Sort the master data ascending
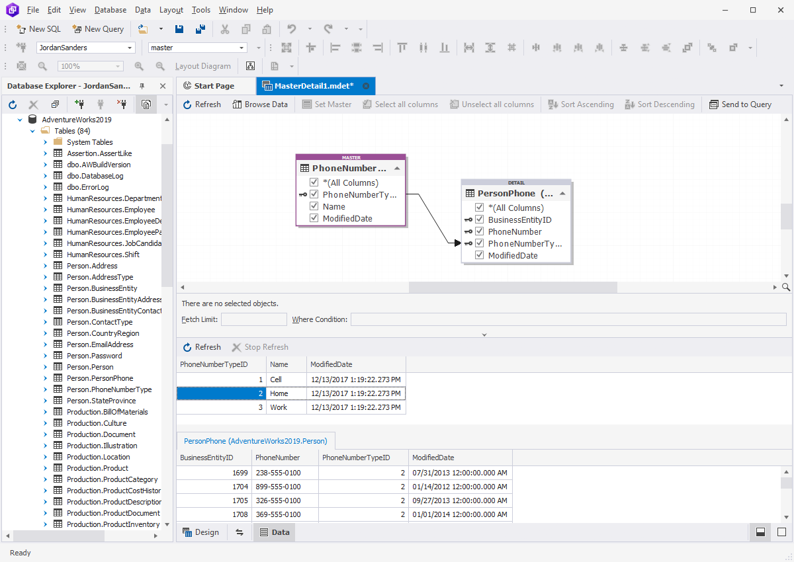The width and height of the screenshot is (794, 562). [x=581, y=104]
